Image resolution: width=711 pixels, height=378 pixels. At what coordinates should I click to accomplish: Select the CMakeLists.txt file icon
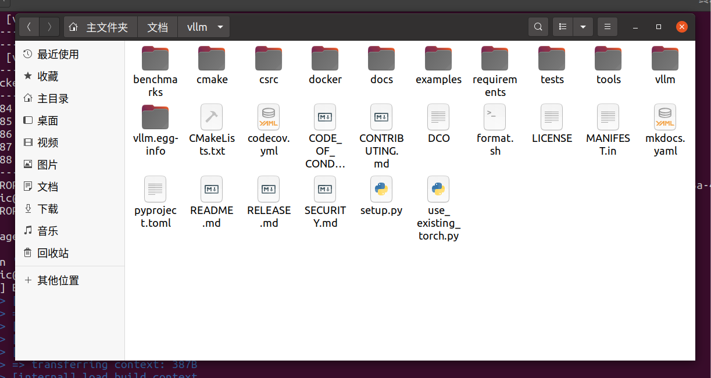click(x=212, y=117)
